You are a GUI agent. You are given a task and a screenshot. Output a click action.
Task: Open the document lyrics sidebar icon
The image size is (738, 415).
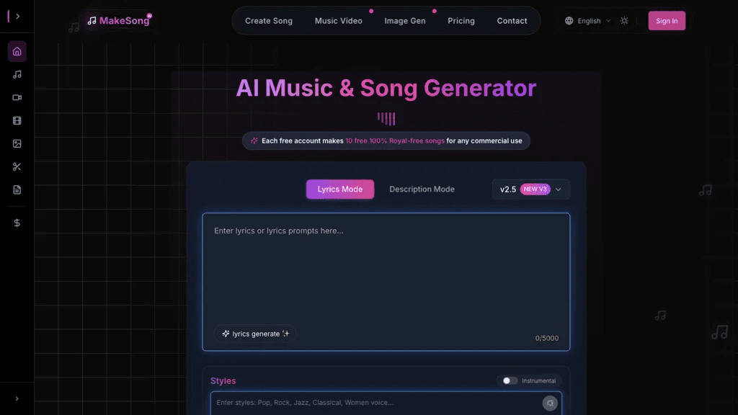17,189
